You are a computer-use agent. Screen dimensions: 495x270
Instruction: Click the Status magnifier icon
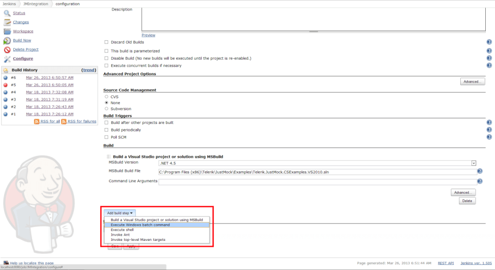click(7, 13)
